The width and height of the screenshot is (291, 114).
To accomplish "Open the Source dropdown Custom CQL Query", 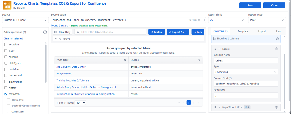I will [25, 20].
